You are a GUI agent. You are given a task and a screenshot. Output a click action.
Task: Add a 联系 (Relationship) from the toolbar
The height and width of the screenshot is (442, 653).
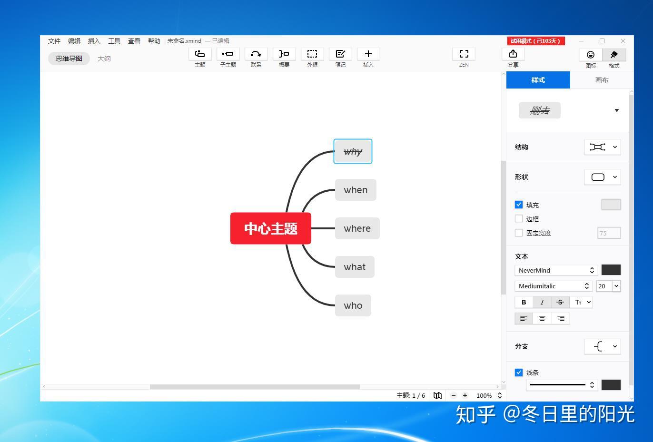(256, 54)
